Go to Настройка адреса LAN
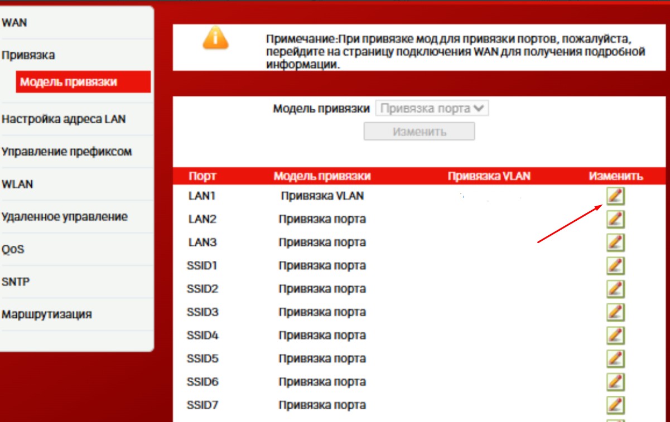This screenshot has height=422, width=670. pos(63,119)
